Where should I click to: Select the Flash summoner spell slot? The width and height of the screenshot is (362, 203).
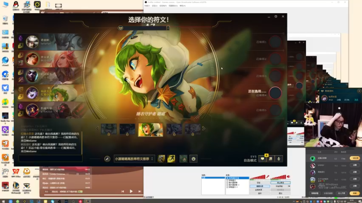[x=171, y=159]
